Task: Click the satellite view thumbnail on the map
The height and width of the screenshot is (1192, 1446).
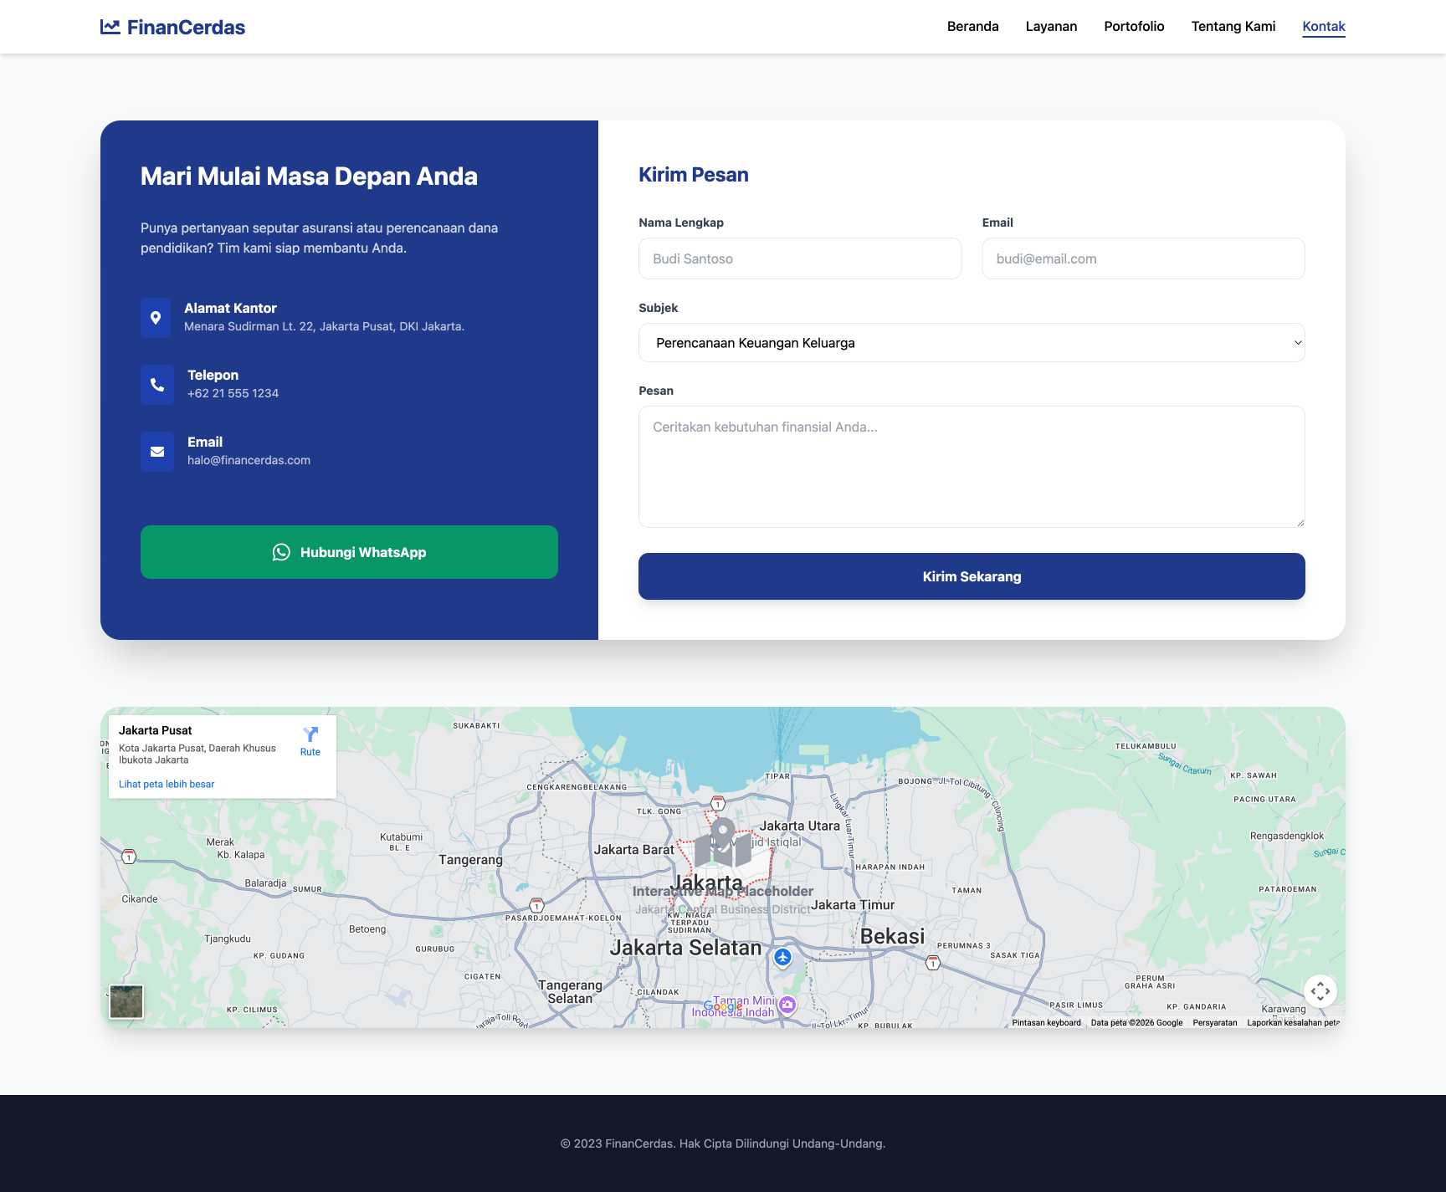Action: (126, 1002)
